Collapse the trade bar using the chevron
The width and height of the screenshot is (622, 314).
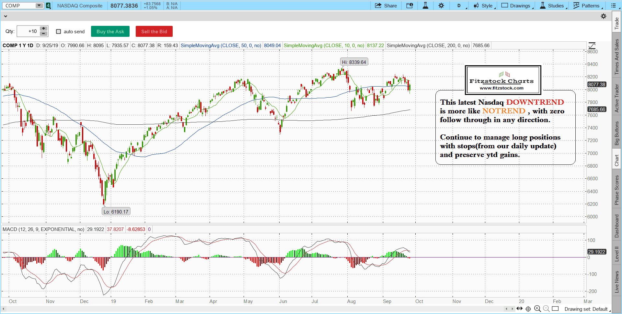6,16
